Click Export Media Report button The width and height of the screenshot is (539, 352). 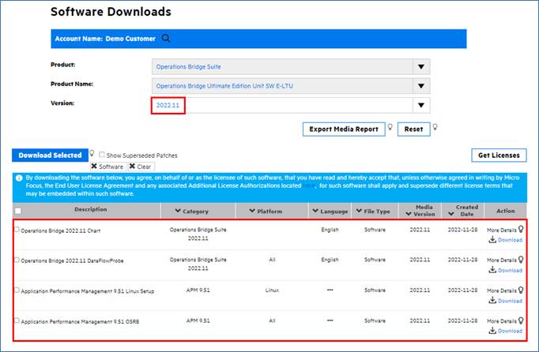pos(344,129)
